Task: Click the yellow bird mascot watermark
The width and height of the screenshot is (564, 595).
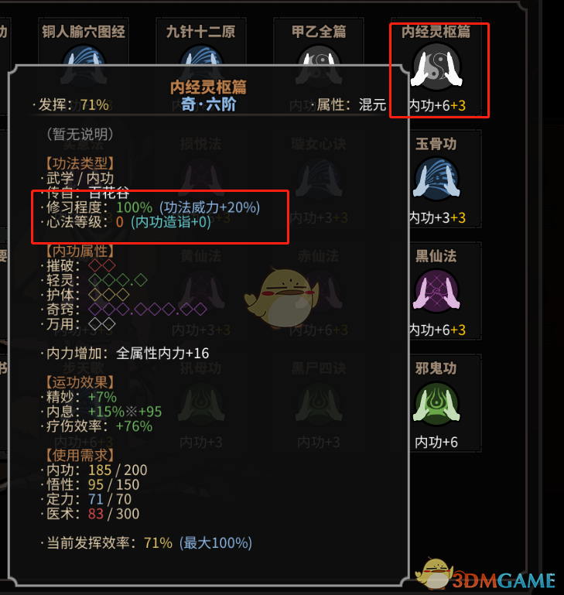Action: pos(282,298)
